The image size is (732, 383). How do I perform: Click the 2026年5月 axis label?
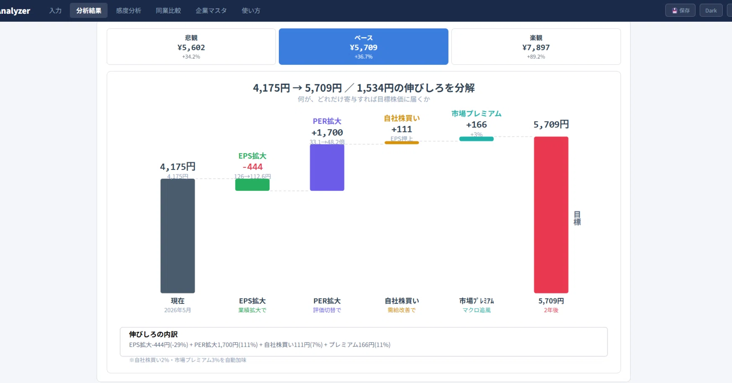coord(178,310)
